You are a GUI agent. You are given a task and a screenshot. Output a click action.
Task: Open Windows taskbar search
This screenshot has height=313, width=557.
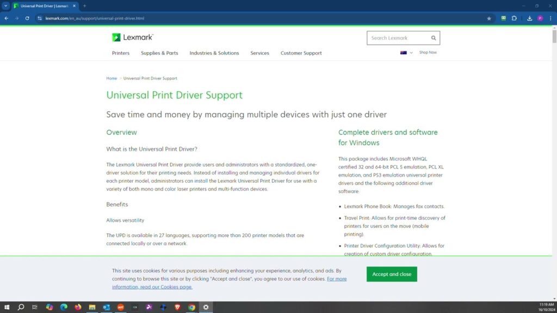pyautogui.click(x=21, y=307)
